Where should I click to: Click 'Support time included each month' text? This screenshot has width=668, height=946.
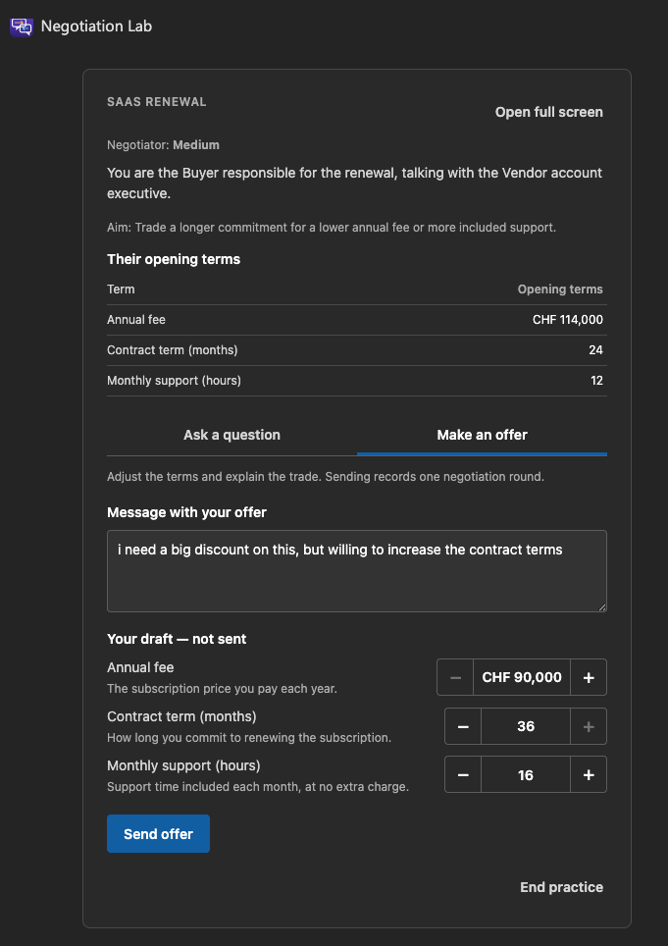[x=258, y=787]
